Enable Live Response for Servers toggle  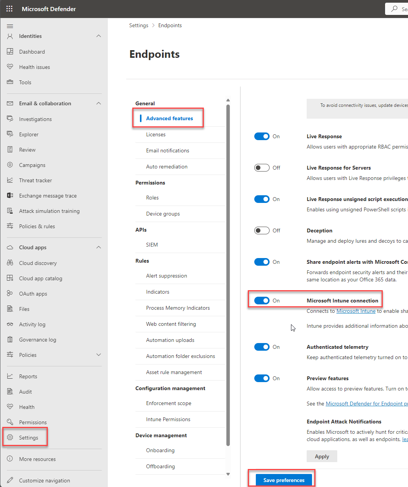262,168
